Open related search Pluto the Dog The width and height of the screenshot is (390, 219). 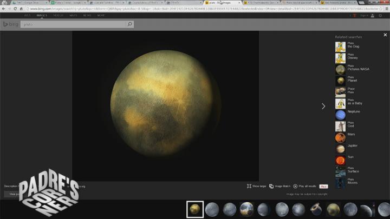click(340, 47)
